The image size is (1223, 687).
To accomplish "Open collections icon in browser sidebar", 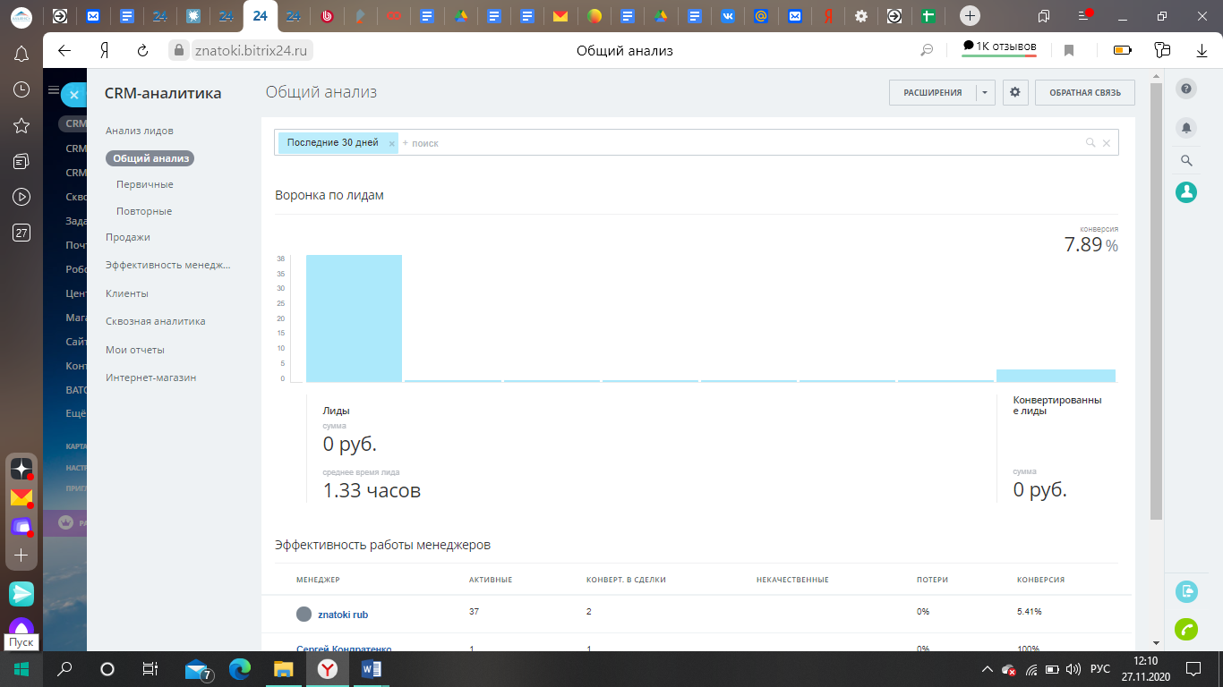I will point(21,161).
